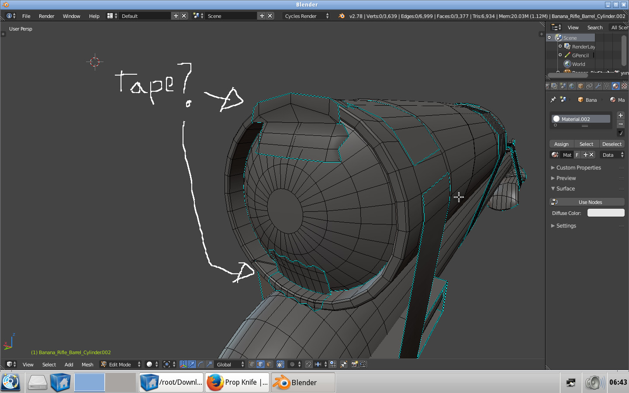Select vertex select mode icon
The image size is (629, 393).
click(252, 364)
